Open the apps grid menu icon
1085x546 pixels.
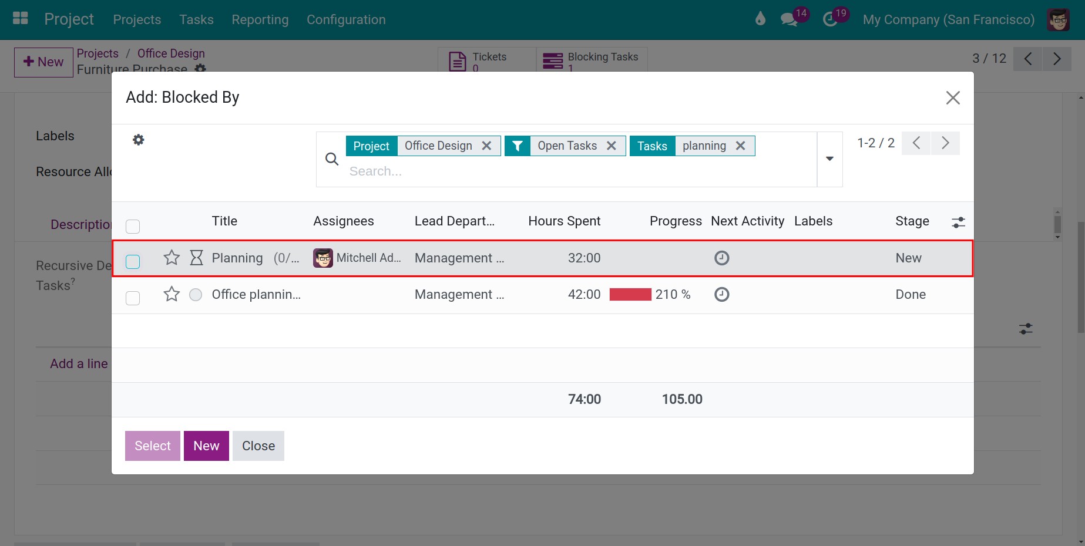pyautogui.click(x=21, y=19)
